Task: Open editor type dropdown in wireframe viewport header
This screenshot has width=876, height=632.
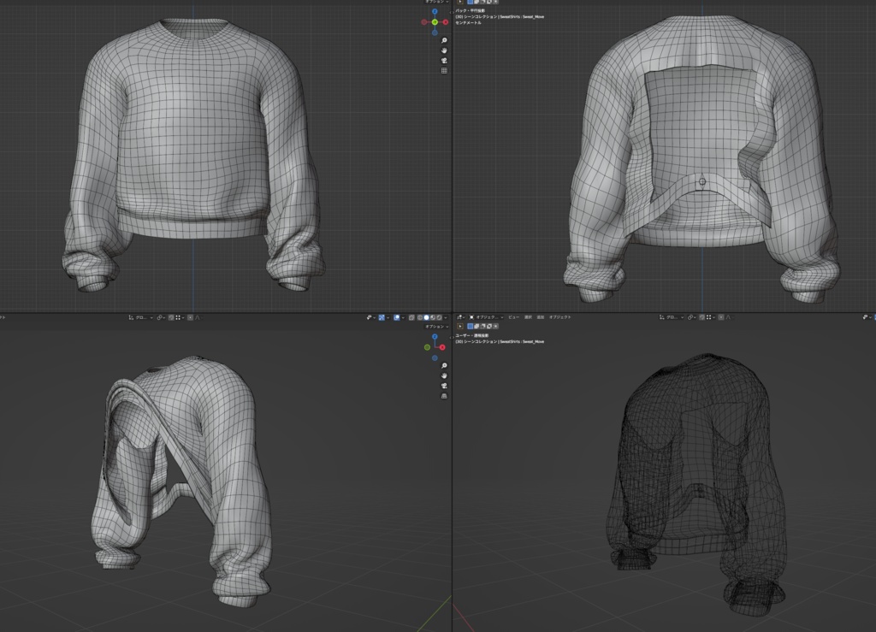Action: 460,317
